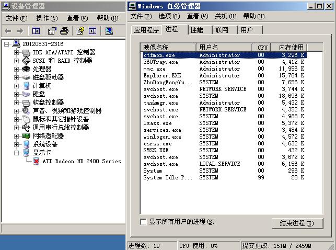Screen dimensions: 336x250
Task: Expand the 网络适配器 node
Action: [16, 136]
